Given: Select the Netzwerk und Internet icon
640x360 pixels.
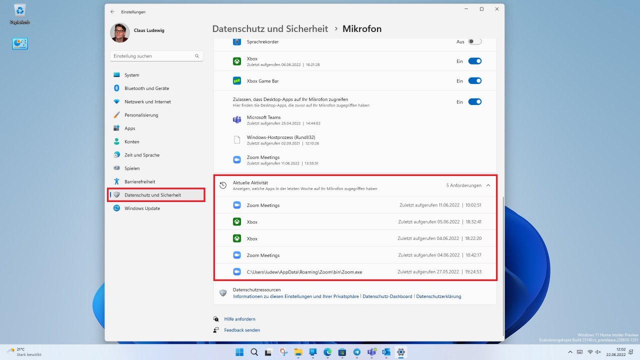Looking at the screenshot, I should pyautogui.click(x=116, y=101).
